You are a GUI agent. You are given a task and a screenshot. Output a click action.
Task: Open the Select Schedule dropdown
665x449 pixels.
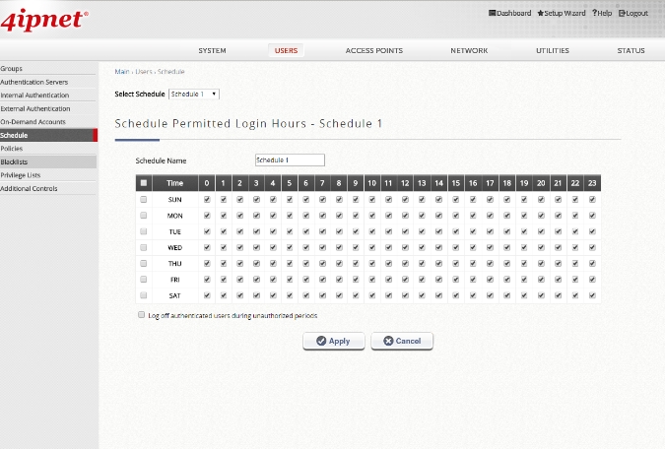[194, 94]
